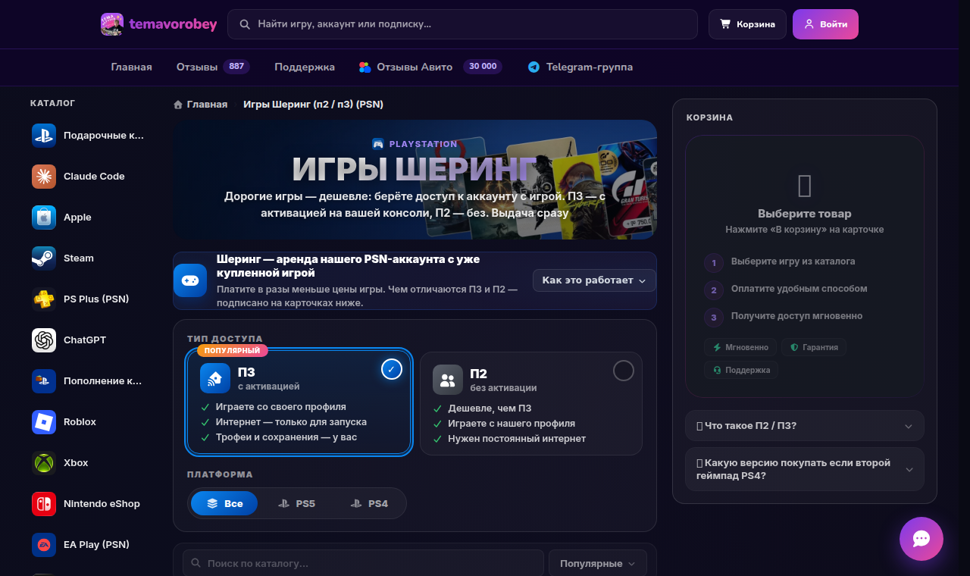This screenshot has width=970, height=576.
Task: Open the ChatGPT catalog icon
Action: pos(44,340)
